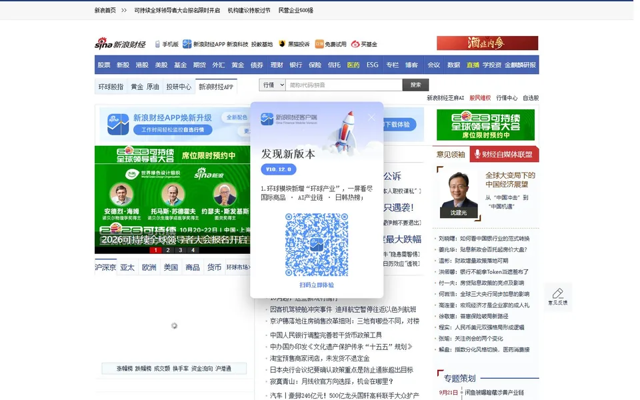Click the double-arrow after 新浪首页
The image size is (640, 400).
pyautogui.click(x=124, y=10)
